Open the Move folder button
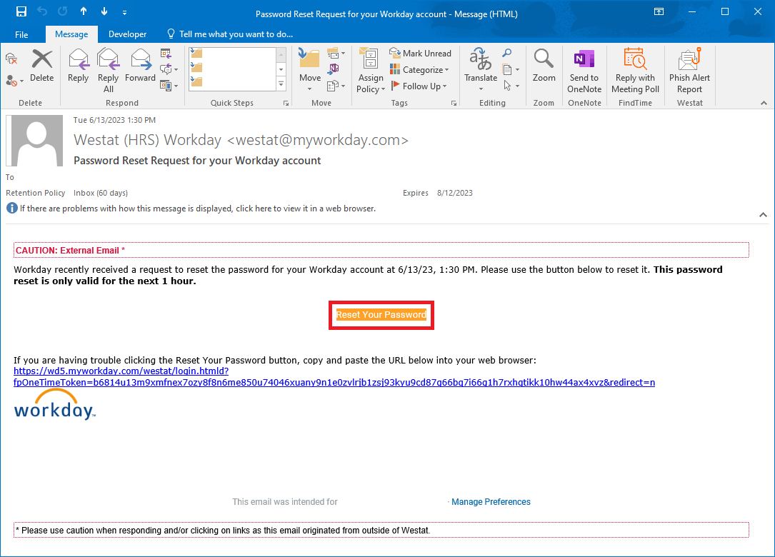This screenshot has width=775, height=557. [x=310, y=70]
